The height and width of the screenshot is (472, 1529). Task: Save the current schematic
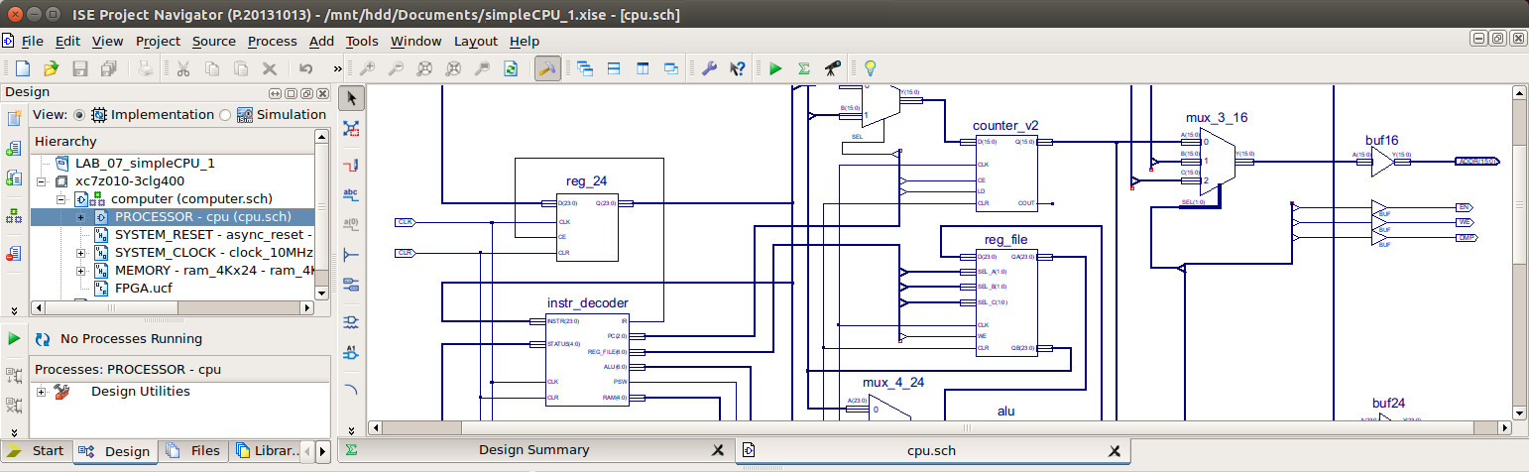coord(80,68)
